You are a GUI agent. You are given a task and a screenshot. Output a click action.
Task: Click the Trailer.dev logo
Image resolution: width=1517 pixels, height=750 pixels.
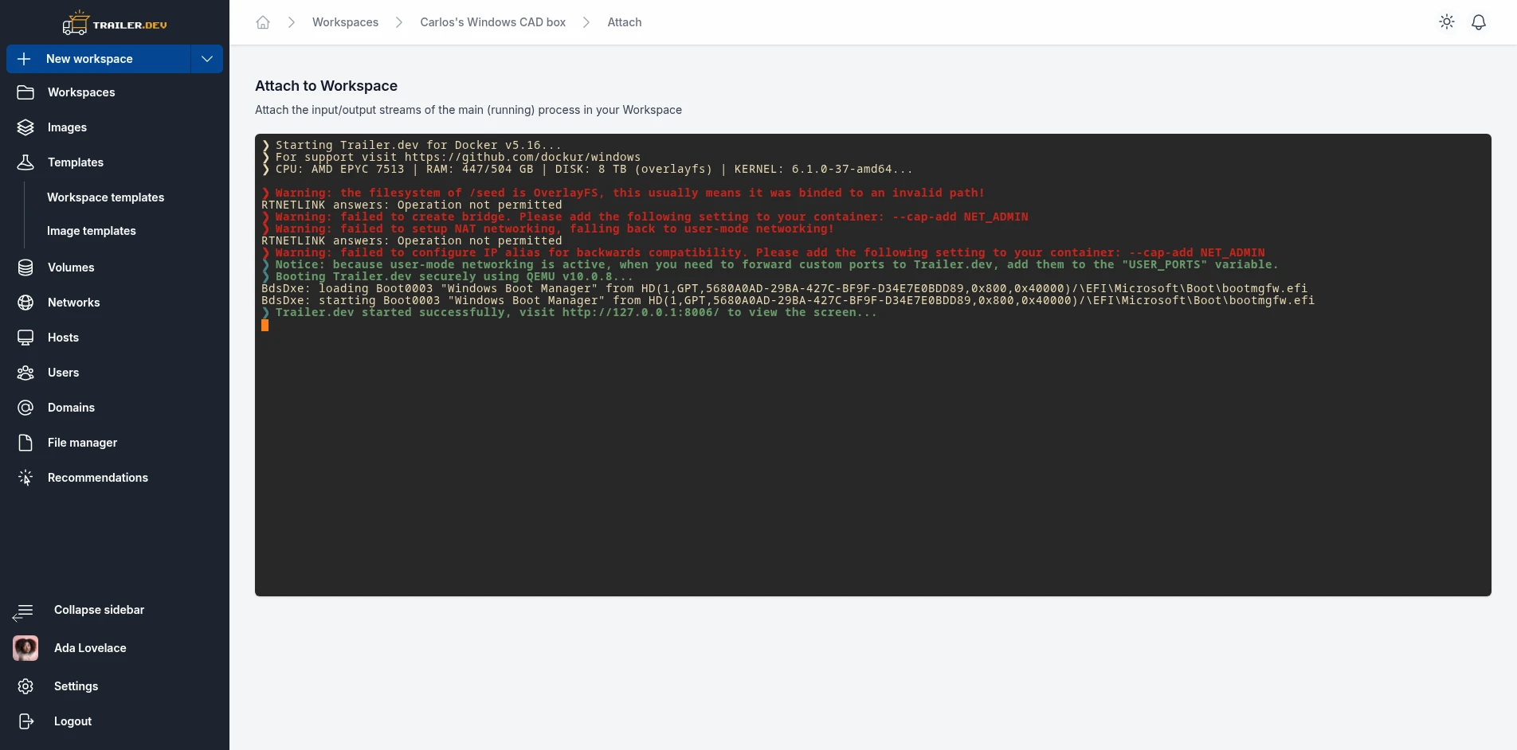pos(115,23)
